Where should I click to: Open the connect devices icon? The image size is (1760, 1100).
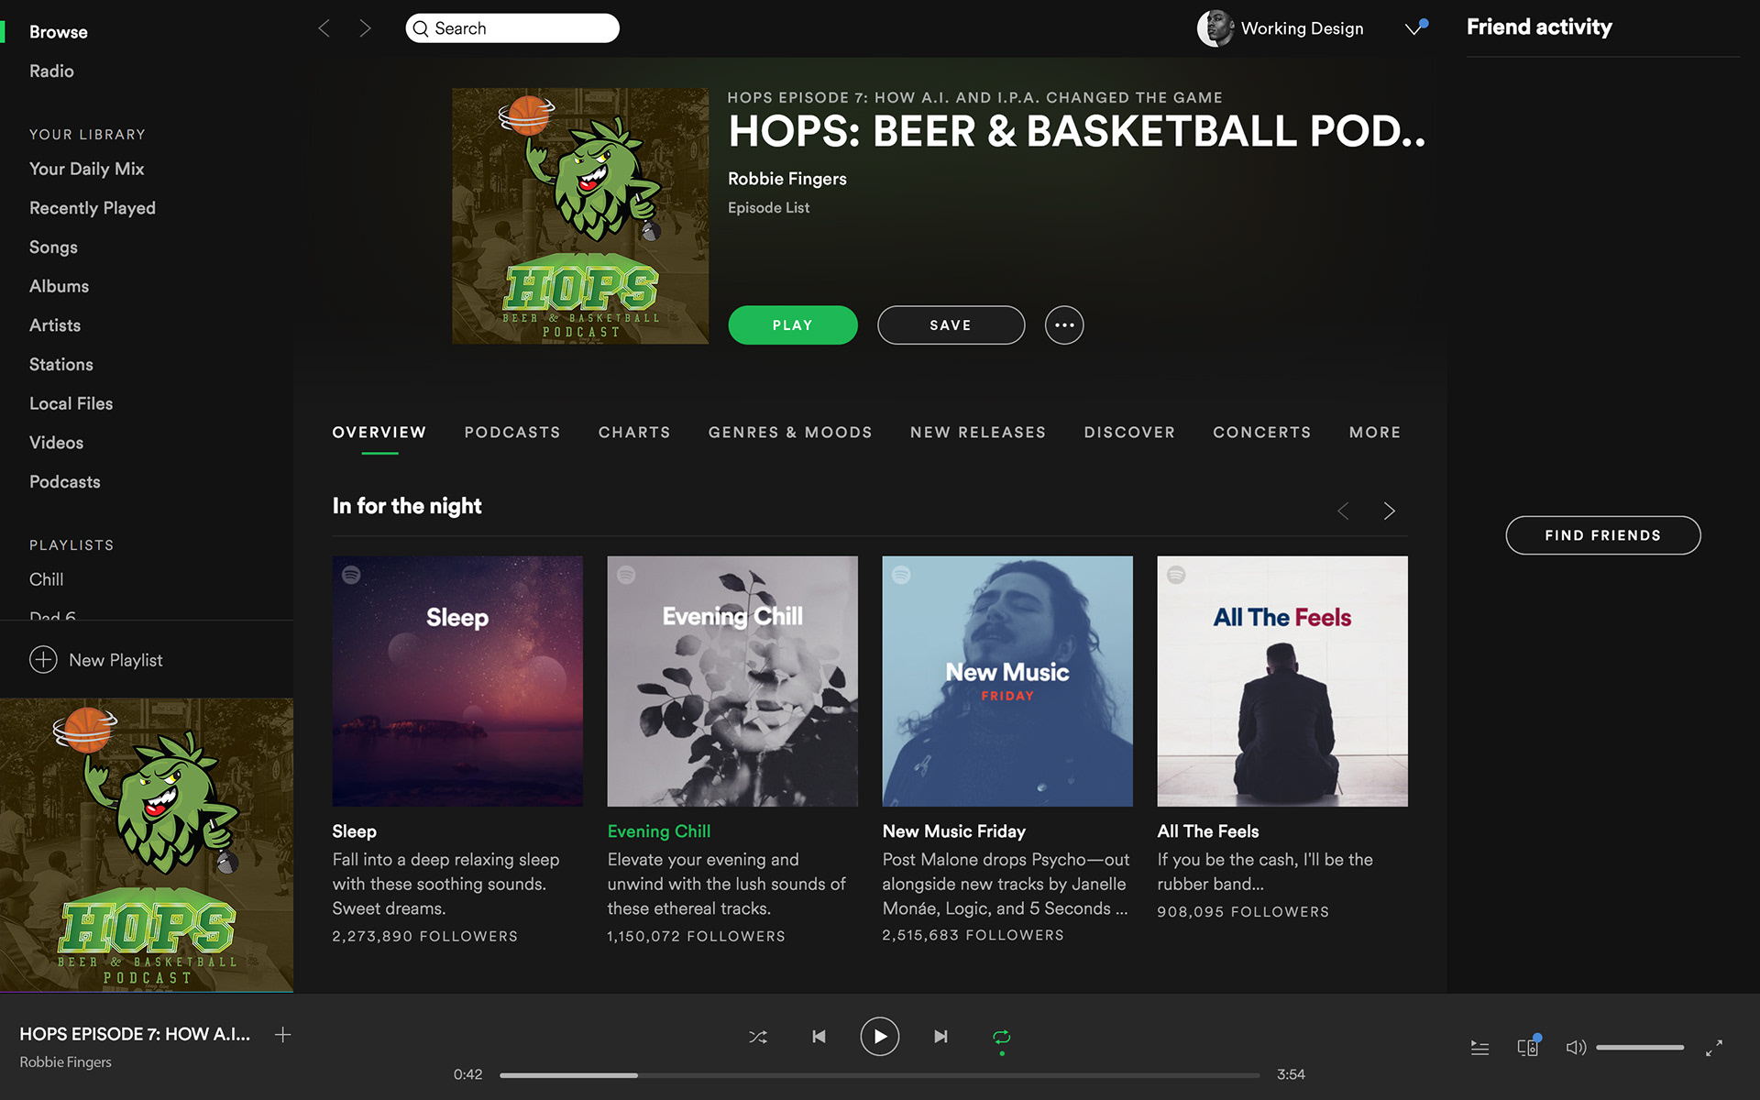click(x=1527, y=1047)
